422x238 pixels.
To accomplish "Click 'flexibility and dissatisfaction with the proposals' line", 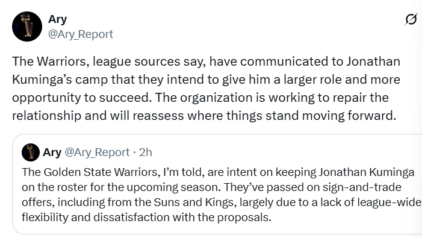I will click(x=146, y=217).
